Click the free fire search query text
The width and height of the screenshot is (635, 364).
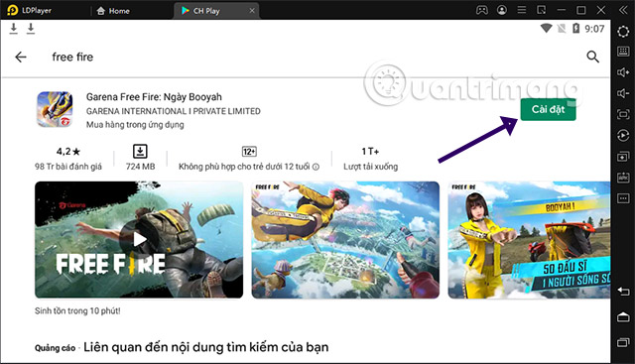(72, 58)
